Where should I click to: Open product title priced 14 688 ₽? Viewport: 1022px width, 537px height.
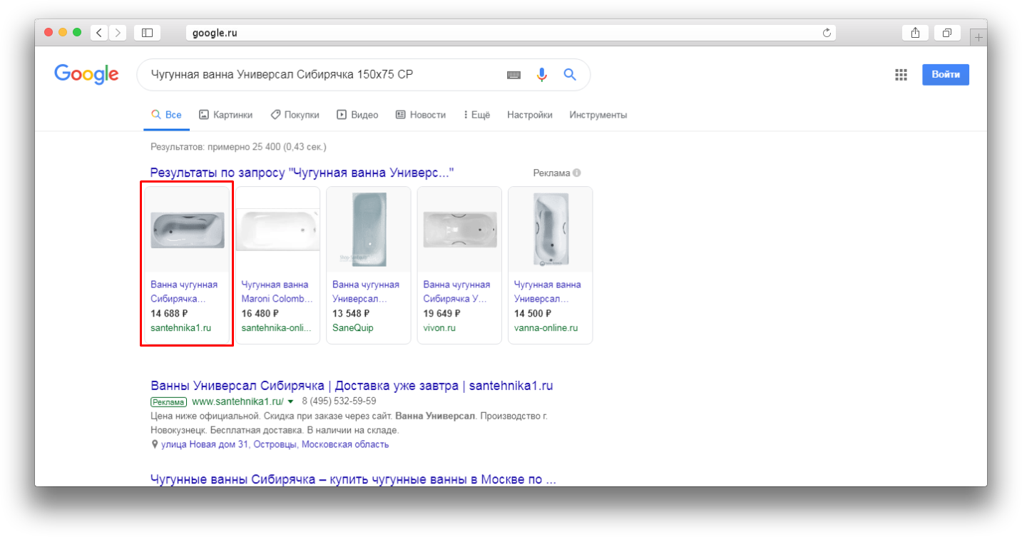(184, 292)
